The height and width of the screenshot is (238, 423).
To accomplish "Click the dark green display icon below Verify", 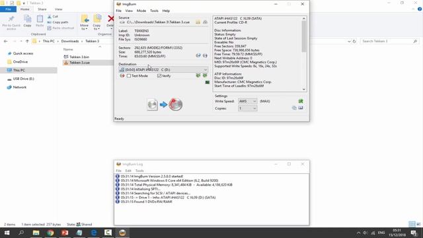I will coord(207,82).
